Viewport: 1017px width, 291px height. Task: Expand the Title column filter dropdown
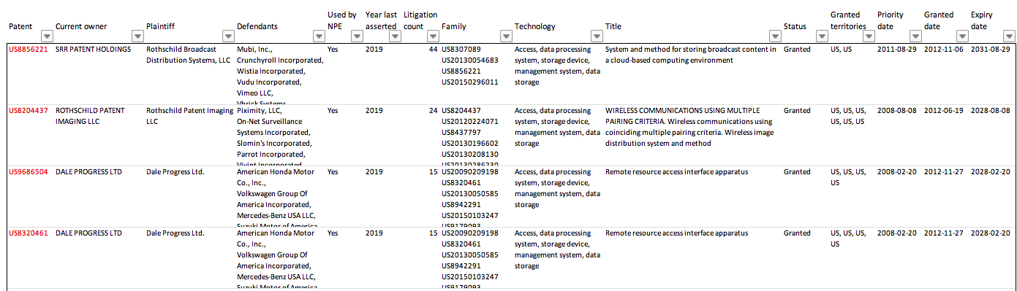point(775,36)
